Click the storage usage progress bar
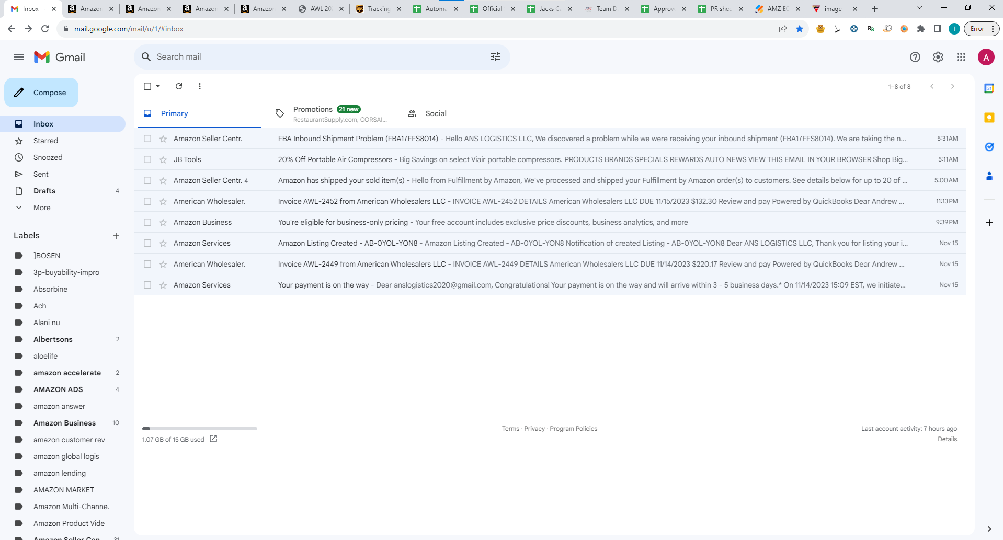 200,429
